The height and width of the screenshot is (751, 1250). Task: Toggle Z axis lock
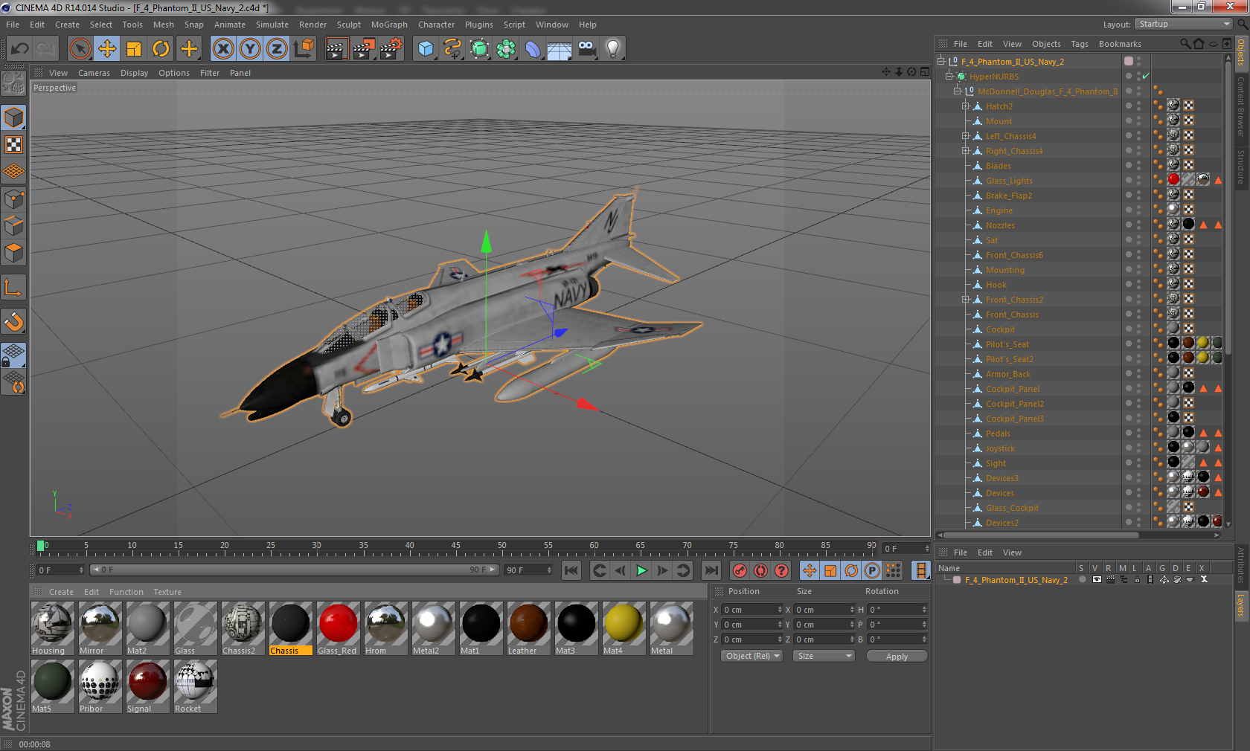pyautogui.click(x=277, y=49)
